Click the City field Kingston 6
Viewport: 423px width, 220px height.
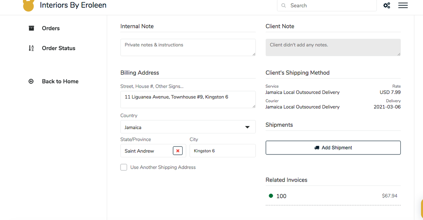(x=222, y=151)
